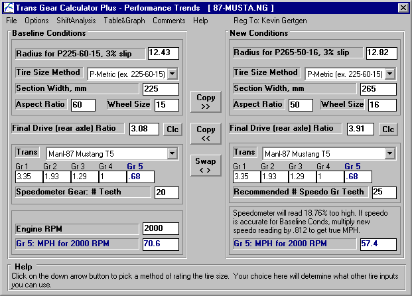Click new Section Width field 265
Image resolution: width=412 pixels, height=296 pixels.
coord(378,89)
